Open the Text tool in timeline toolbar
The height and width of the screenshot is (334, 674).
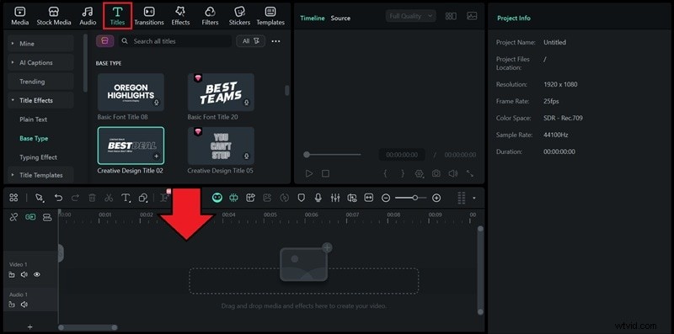coord(126,198)
